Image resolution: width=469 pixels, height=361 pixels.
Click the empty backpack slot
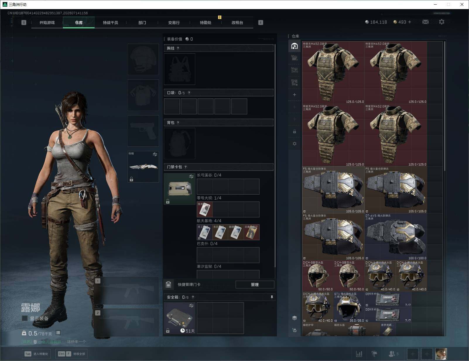tap(179, 143)
